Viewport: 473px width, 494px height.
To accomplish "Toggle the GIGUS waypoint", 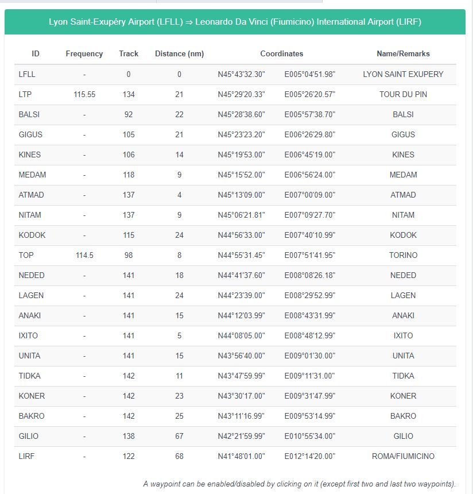I will [235, 135].
